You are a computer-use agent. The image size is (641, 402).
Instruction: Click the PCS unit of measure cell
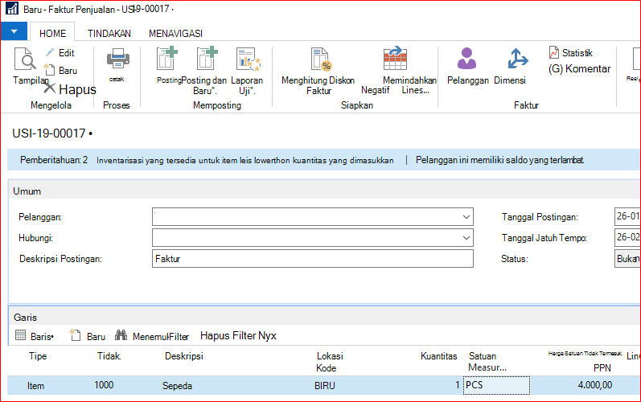(496, 385)
